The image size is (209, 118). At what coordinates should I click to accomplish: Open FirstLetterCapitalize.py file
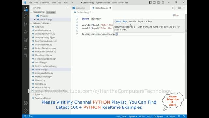pyautogui.click(x=45, y=52)
